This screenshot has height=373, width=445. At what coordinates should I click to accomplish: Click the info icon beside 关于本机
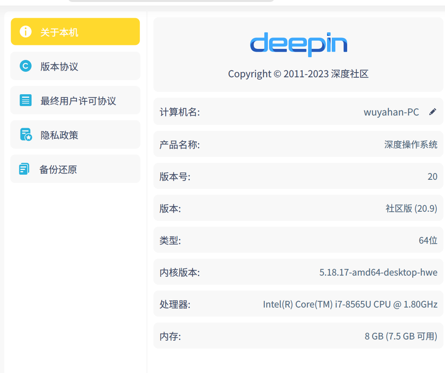pyautogui.click(x=26, y=32)
